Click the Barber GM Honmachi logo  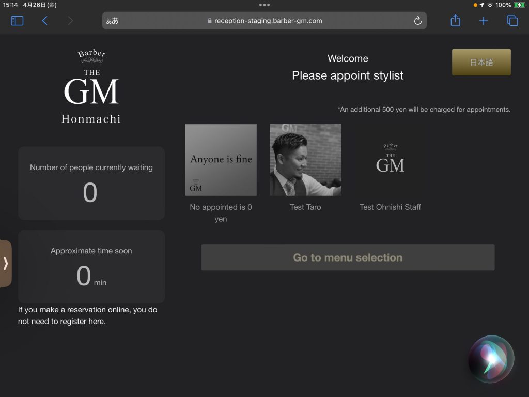coord(91,87)
